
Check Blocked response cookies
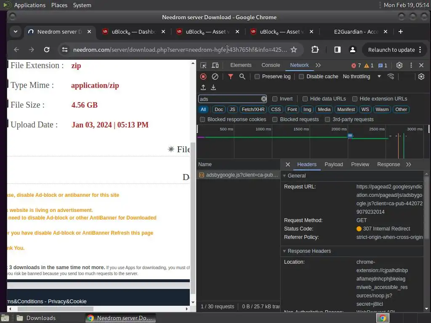click(x=202, y=119)
